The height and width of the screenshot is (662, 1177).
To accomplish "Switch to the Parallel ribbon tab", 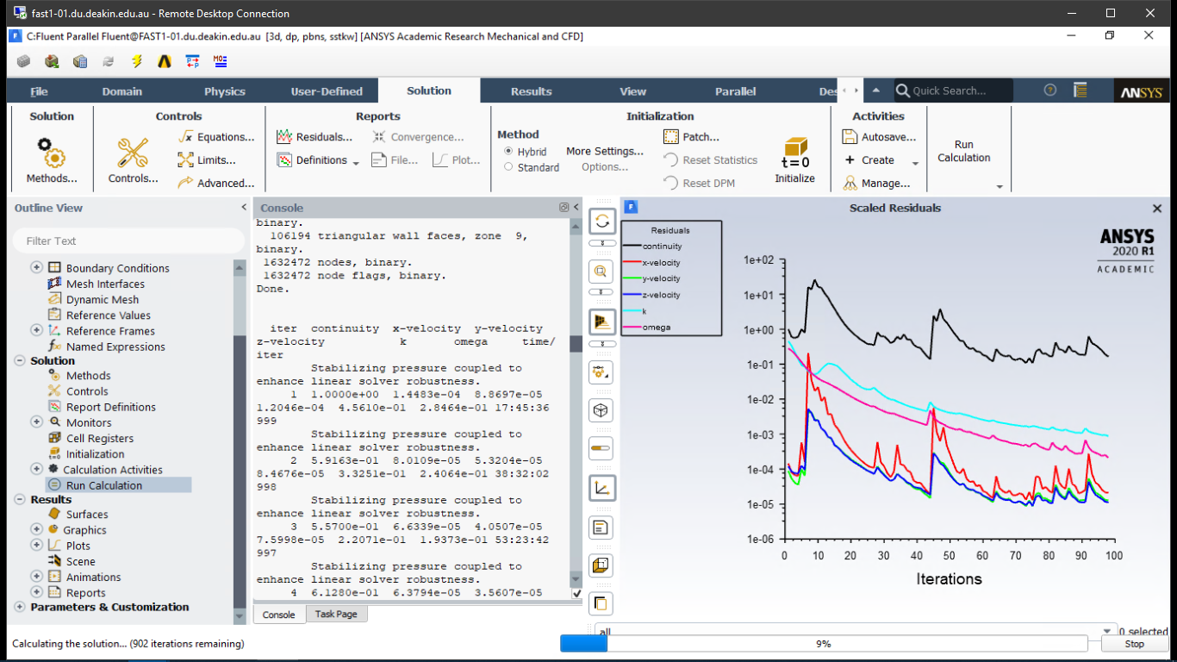I will point(735,91).
